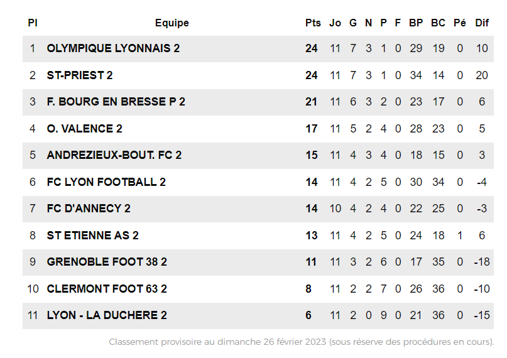Open ANDREZIEUX-BOUT. FC 2 team row

(x=114, y=155)
